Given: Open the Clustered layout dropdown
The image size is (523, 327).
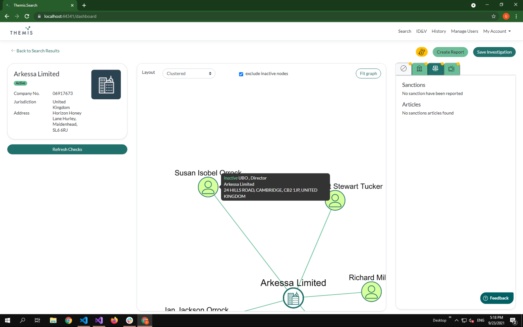Looking at the screenshot, I should coord(189,74).
